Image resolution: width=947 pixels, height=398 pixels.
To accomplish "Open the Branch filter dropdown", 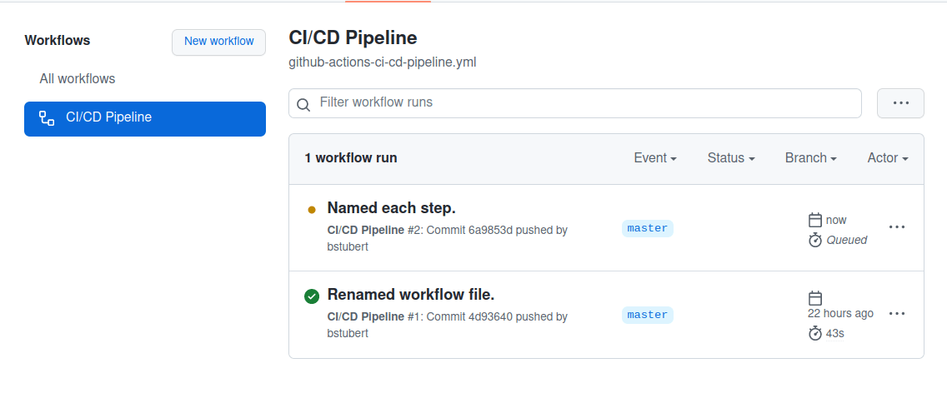I will [x=810, y=158].
